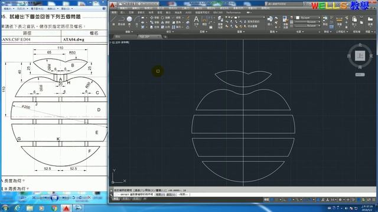Switch to the Model layout tab
Viewport: 378px width, 212px height.
[116, 199]
